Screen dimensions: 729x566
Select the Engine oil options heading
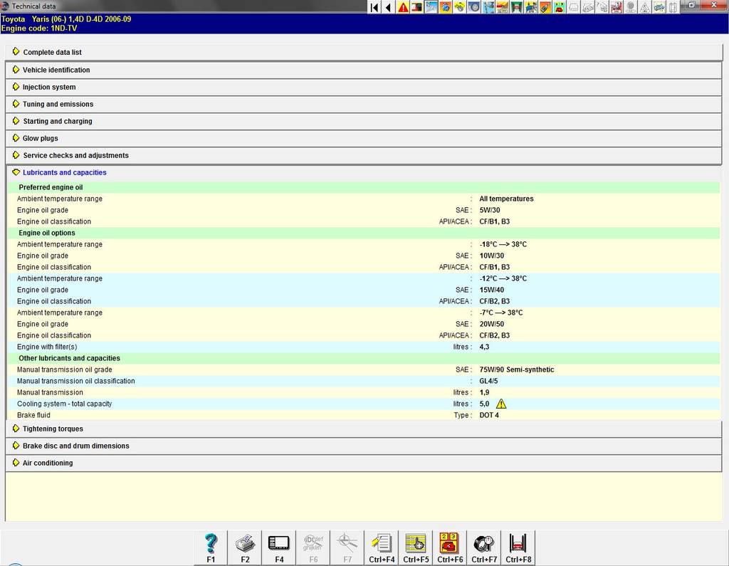pyautogui.click(x=47, y=233)
